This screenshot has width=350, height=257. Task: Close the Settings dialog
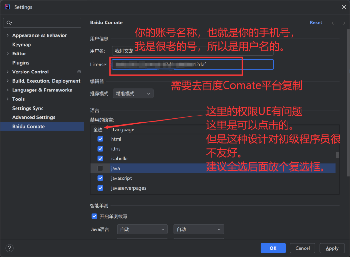[x=344, y=7]
